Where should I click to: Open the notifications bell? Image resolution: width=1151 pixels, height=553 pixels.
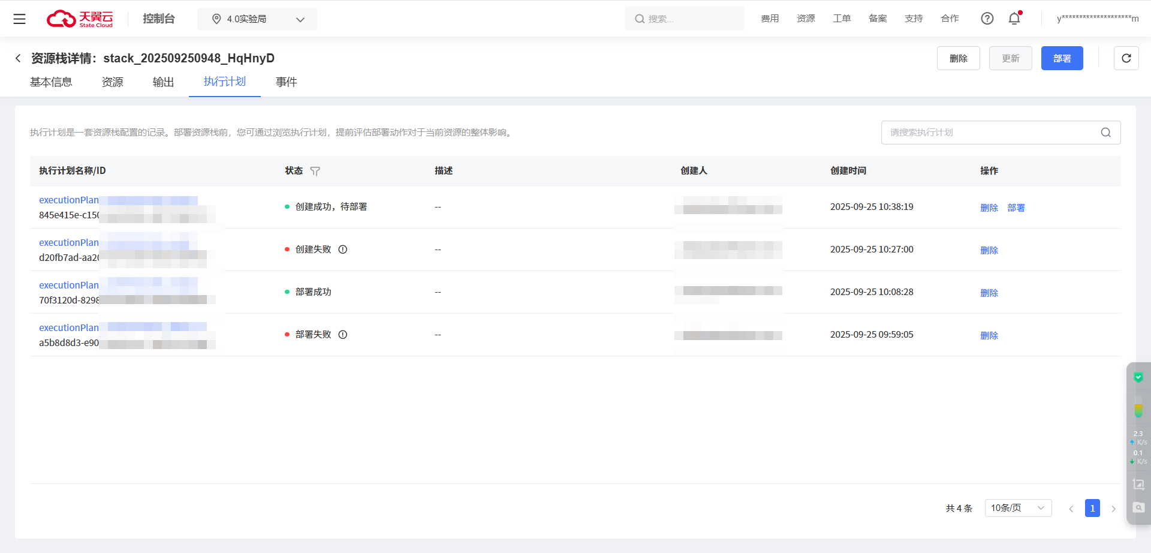pos(1014,19)
